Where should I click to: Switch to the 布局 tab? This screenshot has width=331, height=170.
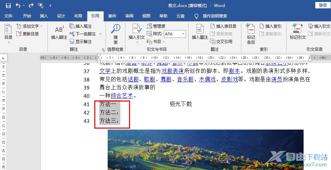click(x=78, y=16)
